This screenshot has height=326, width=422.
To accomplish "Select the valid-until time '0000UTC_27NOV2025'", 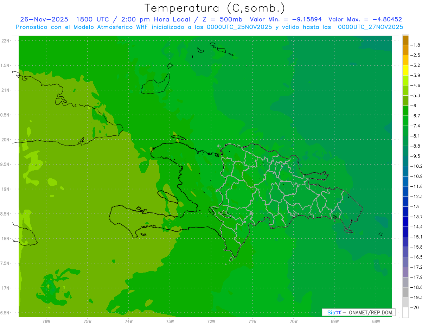I will click(370, 27).
